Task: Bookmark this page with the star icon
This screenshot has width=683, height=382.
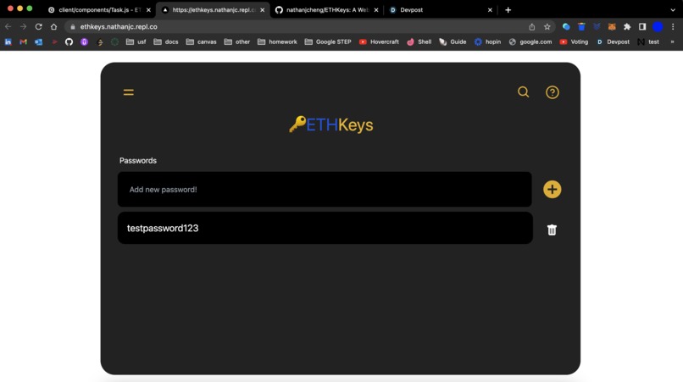Action: click(547, 26)
